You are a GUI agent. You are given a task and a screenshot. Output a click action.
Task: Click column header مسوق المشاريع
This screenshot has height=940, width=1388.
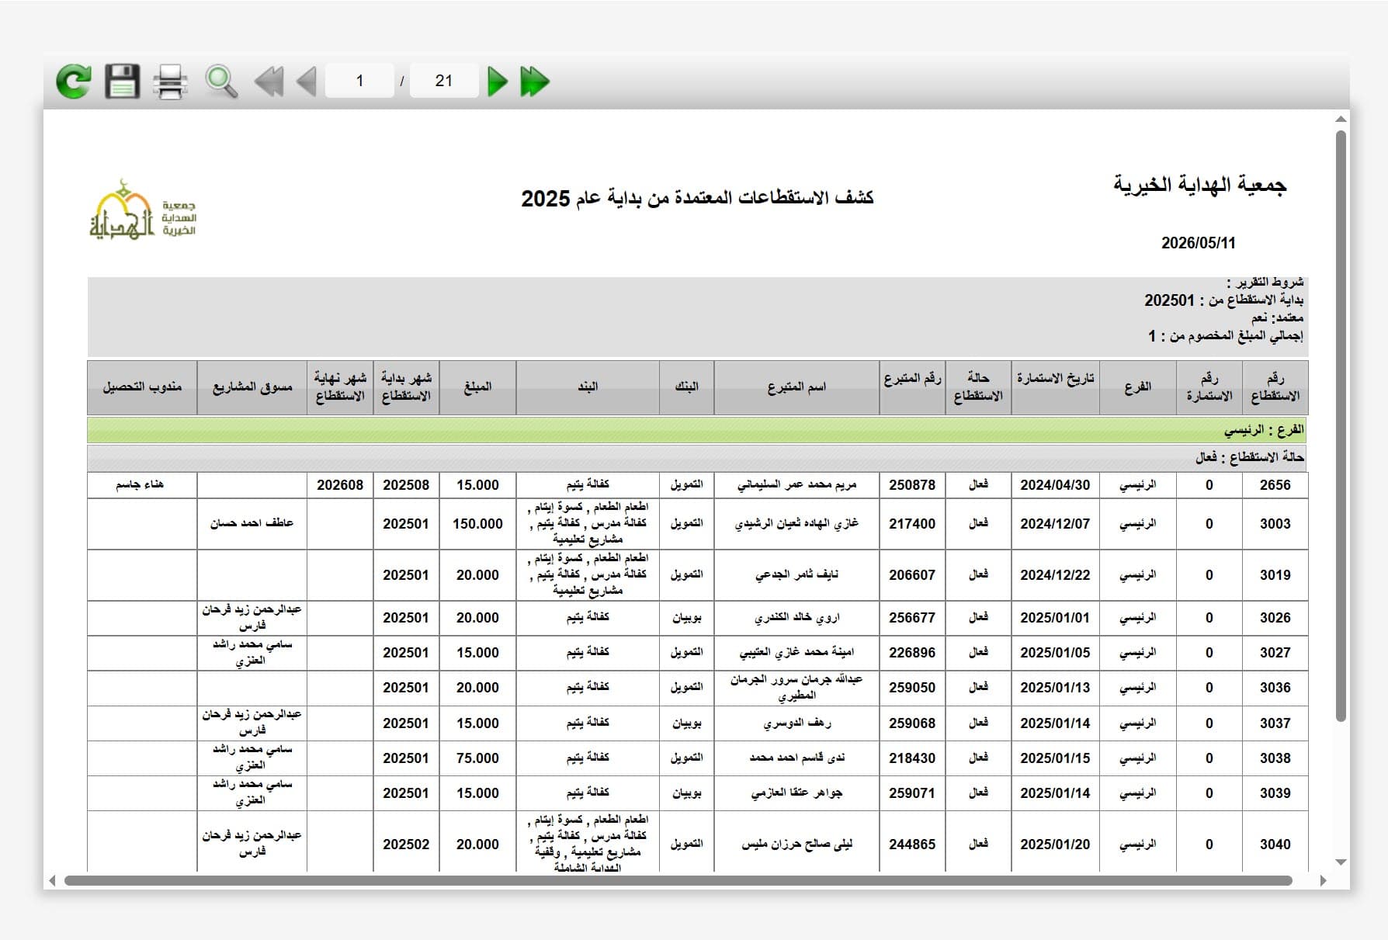(x=252, y=387)
